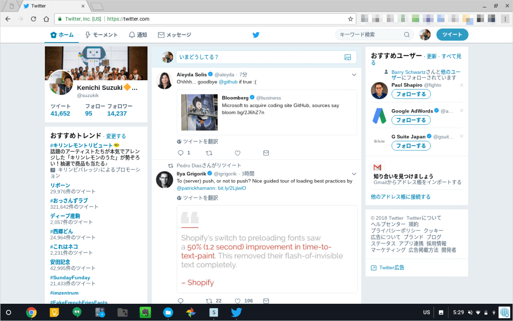Open Evernote icon in shelf
The image size is (513, 321).
coord(145,313)
